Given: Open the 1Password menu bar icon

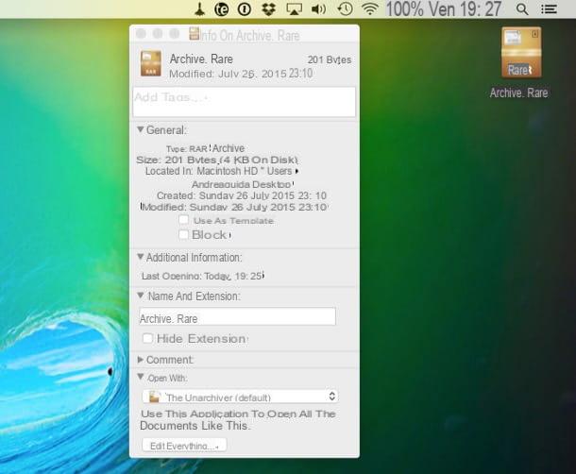Looking at the screenshot, I should (x=245, y=9).
